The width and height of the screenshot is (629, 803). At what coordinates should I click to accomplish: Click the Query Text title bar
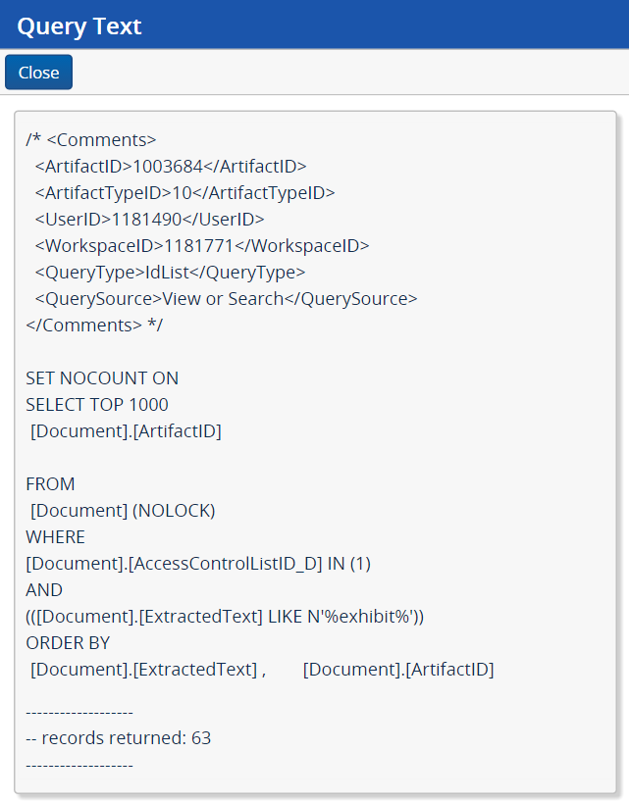tap(79, 26)
